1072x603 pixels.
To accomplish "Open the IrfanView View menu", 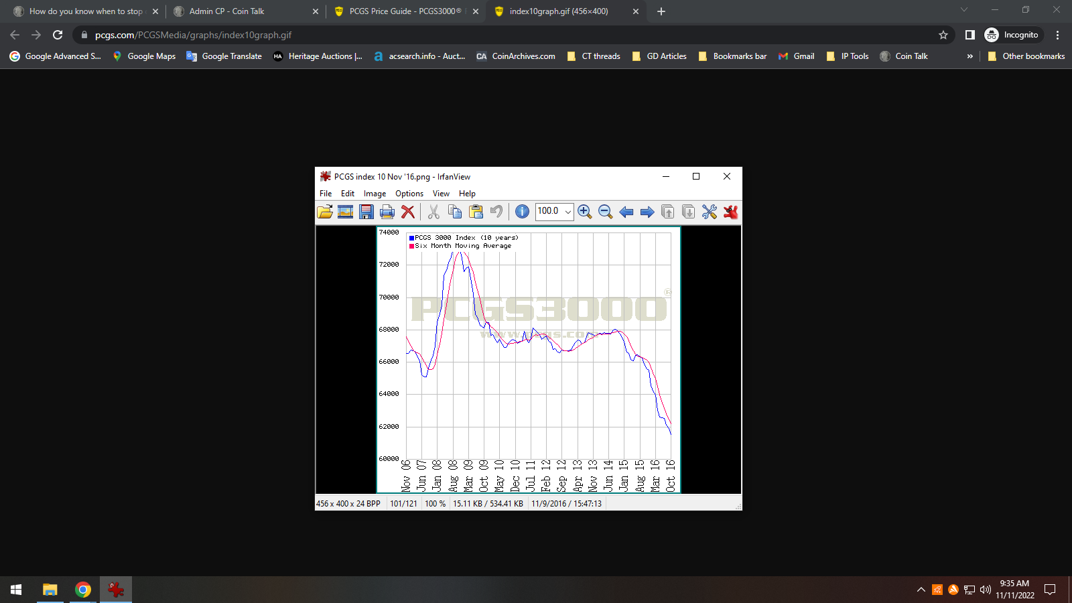I will pyautogui.click(x=441, y=194).
